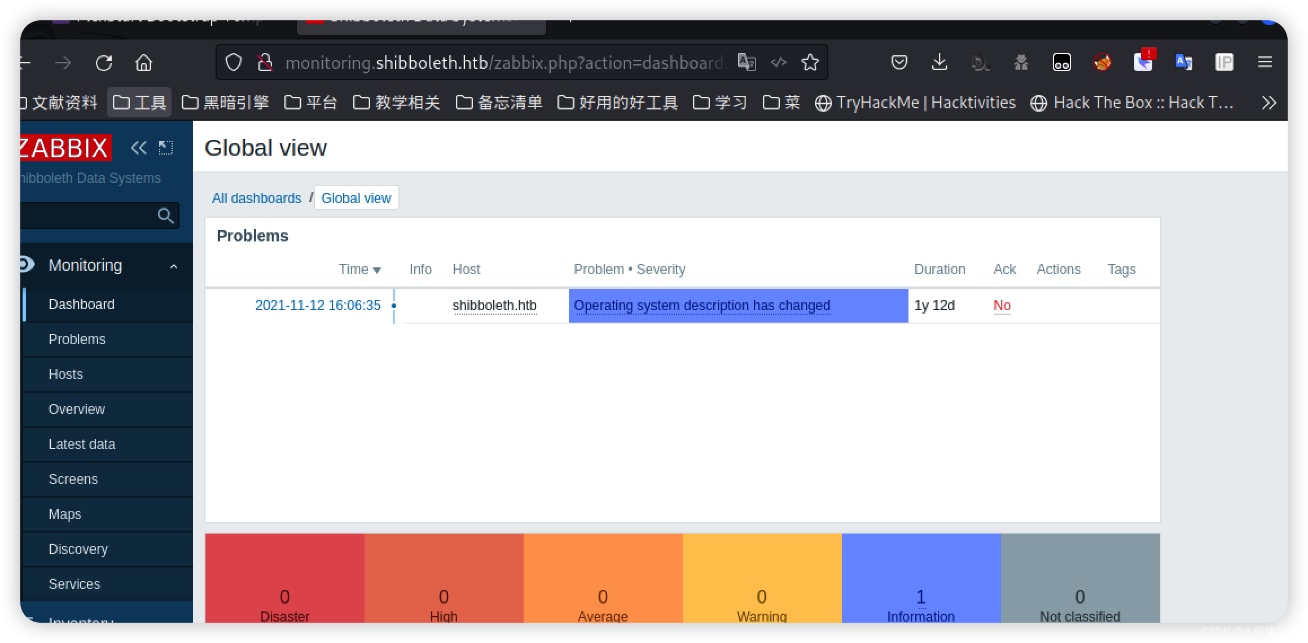Open the Global view tab
This screenshot has width=1308, height=643.
point(356,197)
